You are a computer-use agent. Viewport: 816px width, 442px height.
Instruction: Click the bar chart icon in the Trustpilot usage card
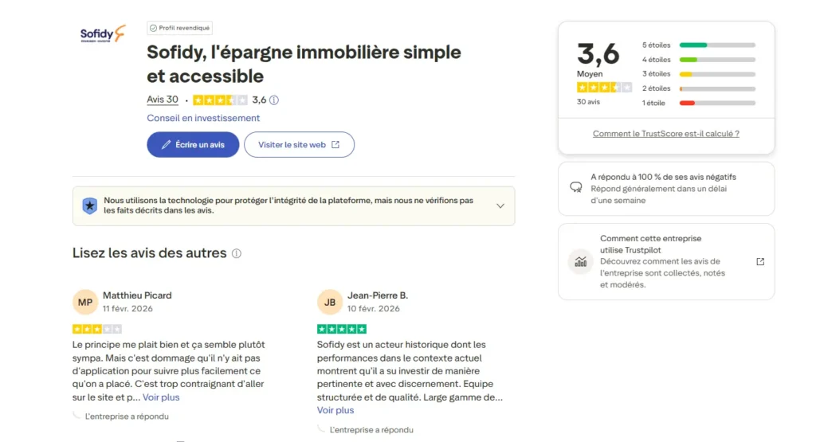coord(580,261)
